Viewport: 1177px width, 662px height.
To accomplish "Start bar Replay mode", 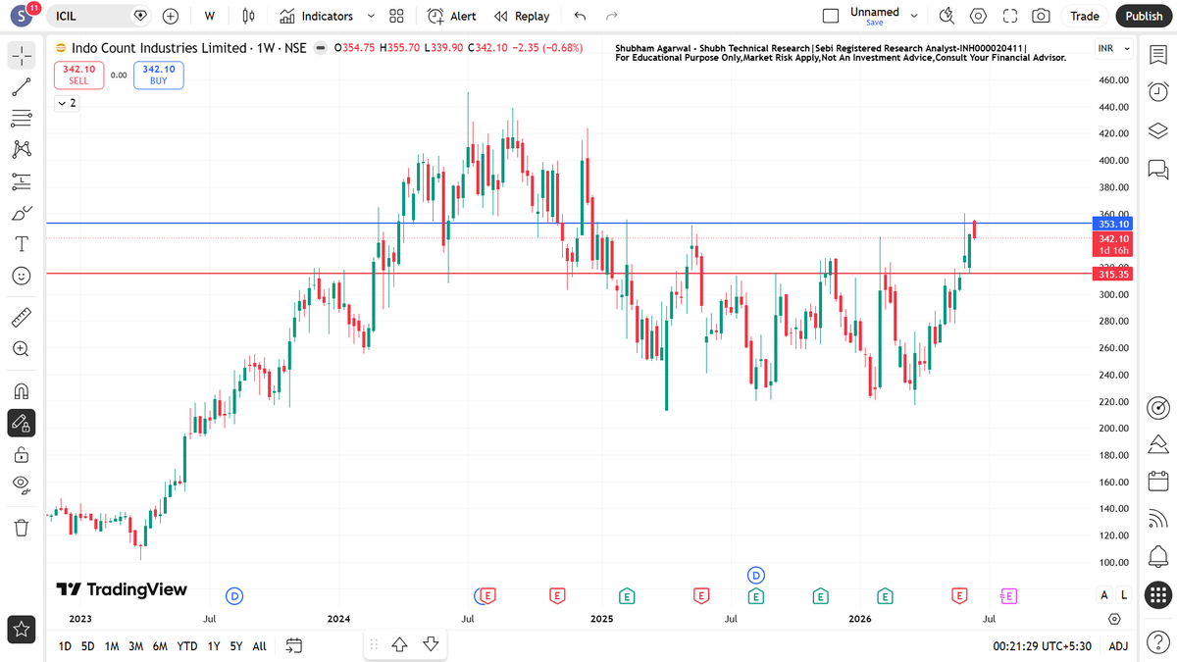I will 522,16.
